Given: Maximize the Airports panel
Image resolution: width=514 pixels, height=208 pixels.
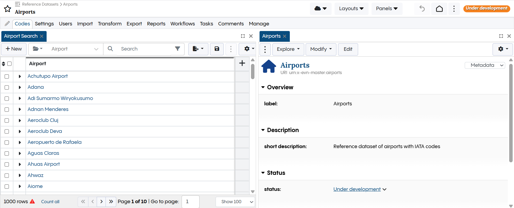Looking at the screenshot, I should pyautogui.click(x=501, y=36).
